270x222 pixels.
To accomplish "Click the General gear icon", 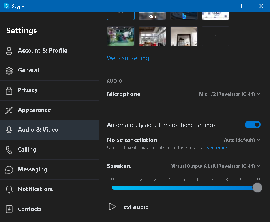I will pos(9,70).
